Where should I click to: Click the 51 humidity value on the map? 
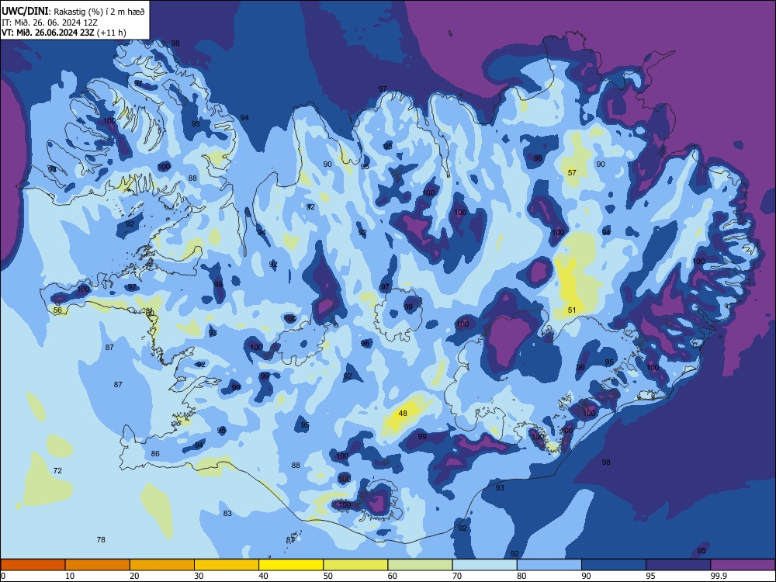[572, 310]
